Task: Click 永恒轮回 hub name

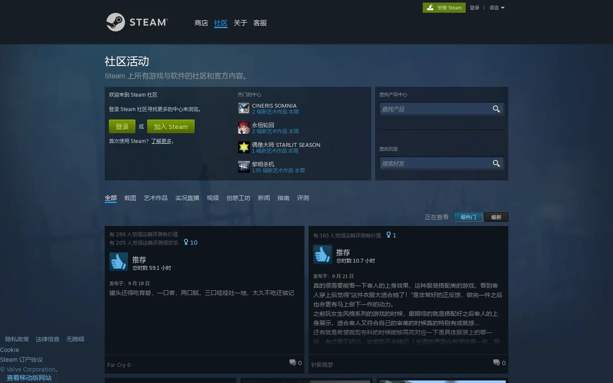Action: [263, 125]
